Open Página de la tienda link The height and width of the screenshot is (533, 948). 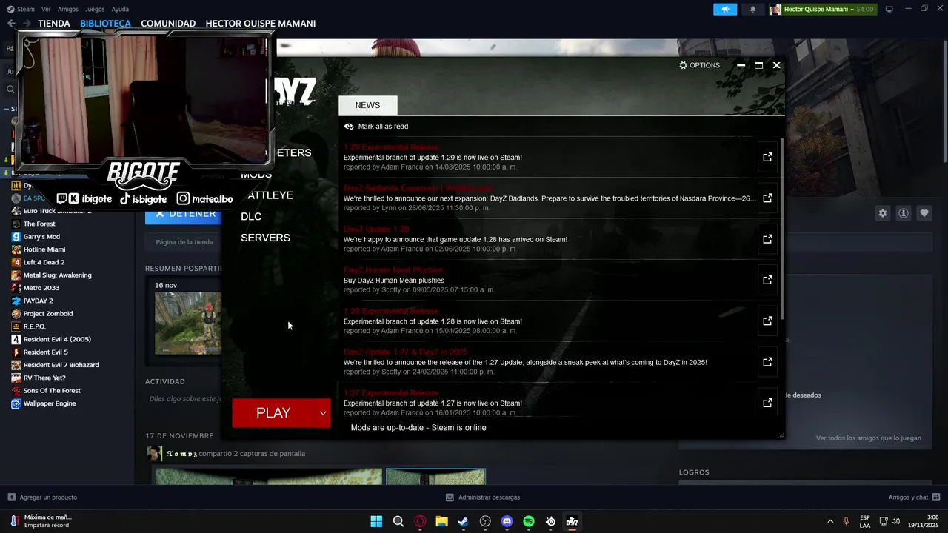pyautogui.click(x=184, y=242)
